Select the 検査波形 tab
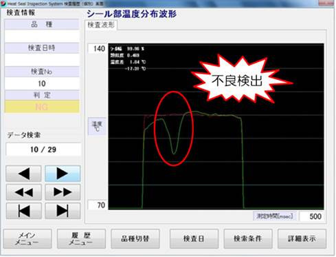The height and width of the screenshot is (257, 336). (101, 25)
